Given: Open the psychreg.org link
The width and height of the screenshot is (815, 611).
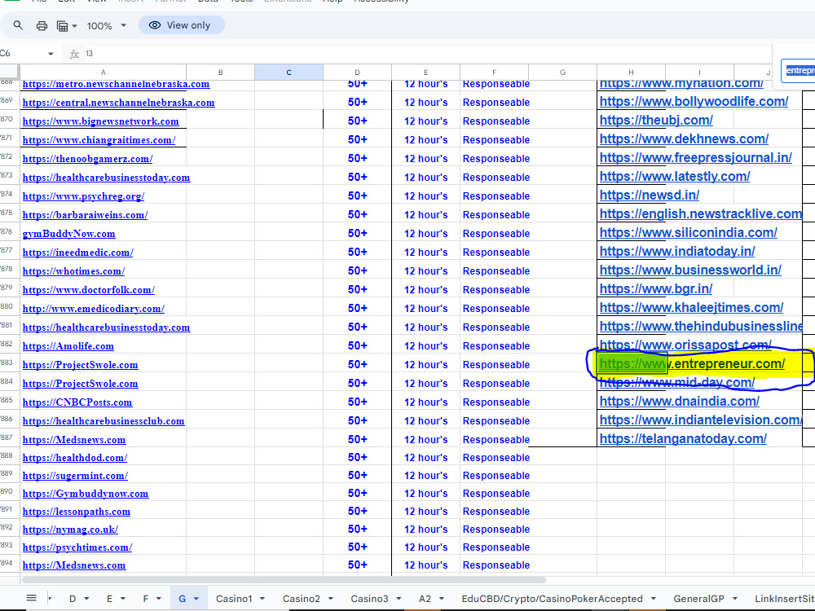Looking at the screenshot, I should pos(83,196).
